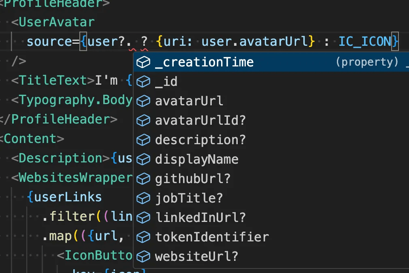Click the cube icon next to jobTitle?
The width and height of the screenshot is (409, 273).
pyautogui.click(x=143, y=198)
